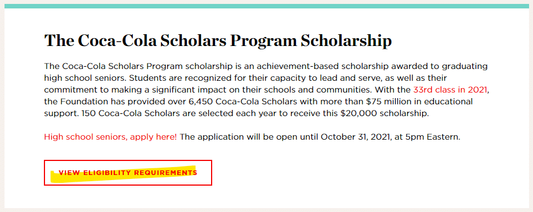Image resolution: width=533 pixels, height=212 pixels.
Task: Click the teal bar atop the card
Action: click(x=267, y=6)
